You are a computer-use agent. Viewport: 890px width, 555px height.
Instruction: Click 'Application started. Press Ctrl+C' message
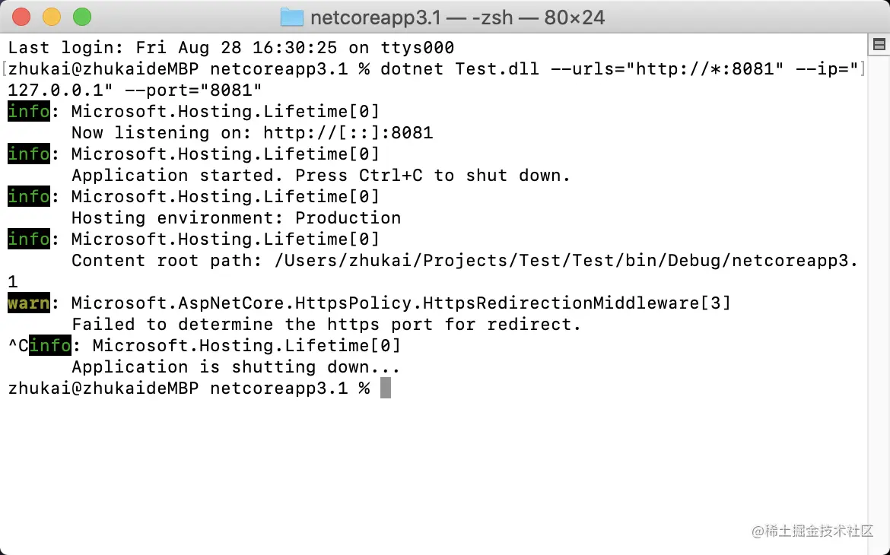(x=320, y=176)
